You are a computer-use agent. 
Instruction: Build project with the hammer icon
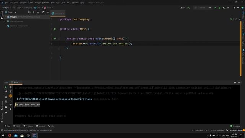tap(189, 8)
